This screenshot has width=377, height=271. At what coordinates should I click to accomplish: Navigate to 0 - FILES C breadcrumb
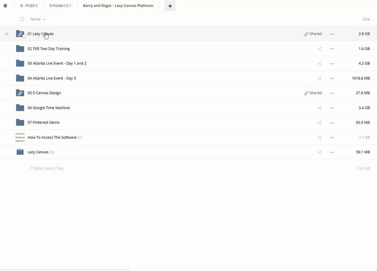(x=29, y=6)
